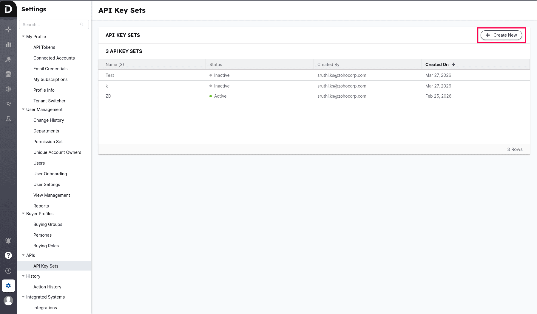
Task: Focus the settings Search field
Action: coord(54,24)
